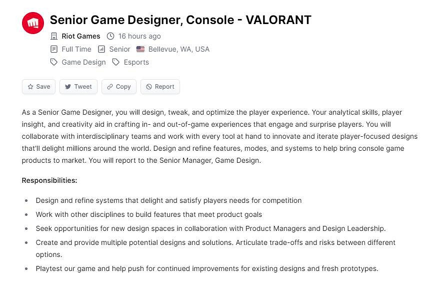Viewport: 423px width, 281px height.
Task: Click the Bellevue, WA, USA location
Action: coord(179,49)
